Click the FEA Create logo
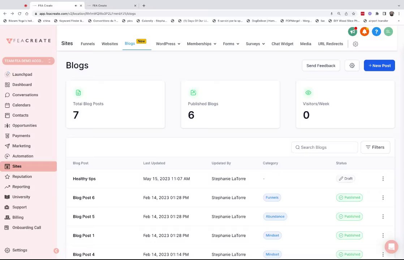The height and width of the screenshot is (260, 404). 29,41
